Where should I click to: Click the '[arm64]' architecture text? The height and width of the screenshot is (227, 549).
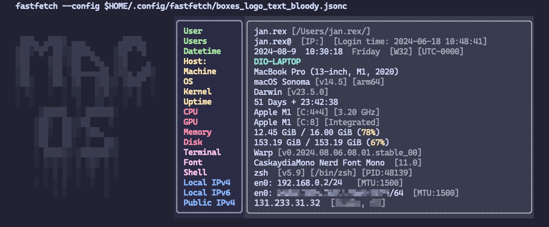[x=368, y=82]
